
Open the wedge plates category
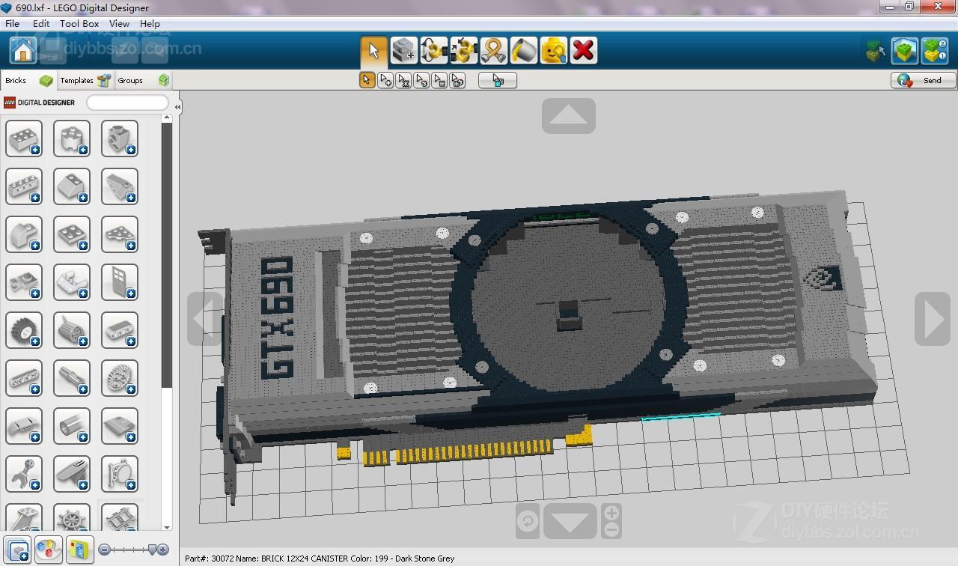tap(120, 234)
